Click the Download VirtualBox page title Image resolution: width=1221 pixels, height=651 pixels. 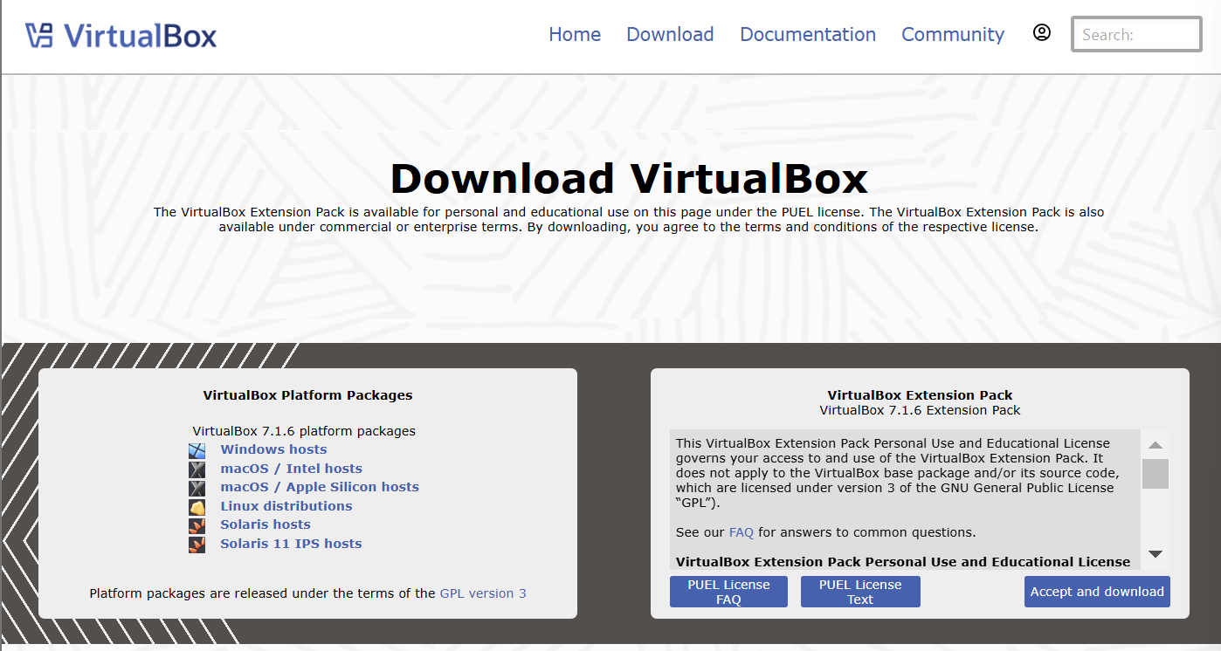click(x=629, y=179)
